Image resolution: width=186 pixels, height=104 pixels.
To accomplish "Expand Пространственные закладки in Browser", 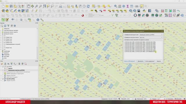I will [1, 30].
